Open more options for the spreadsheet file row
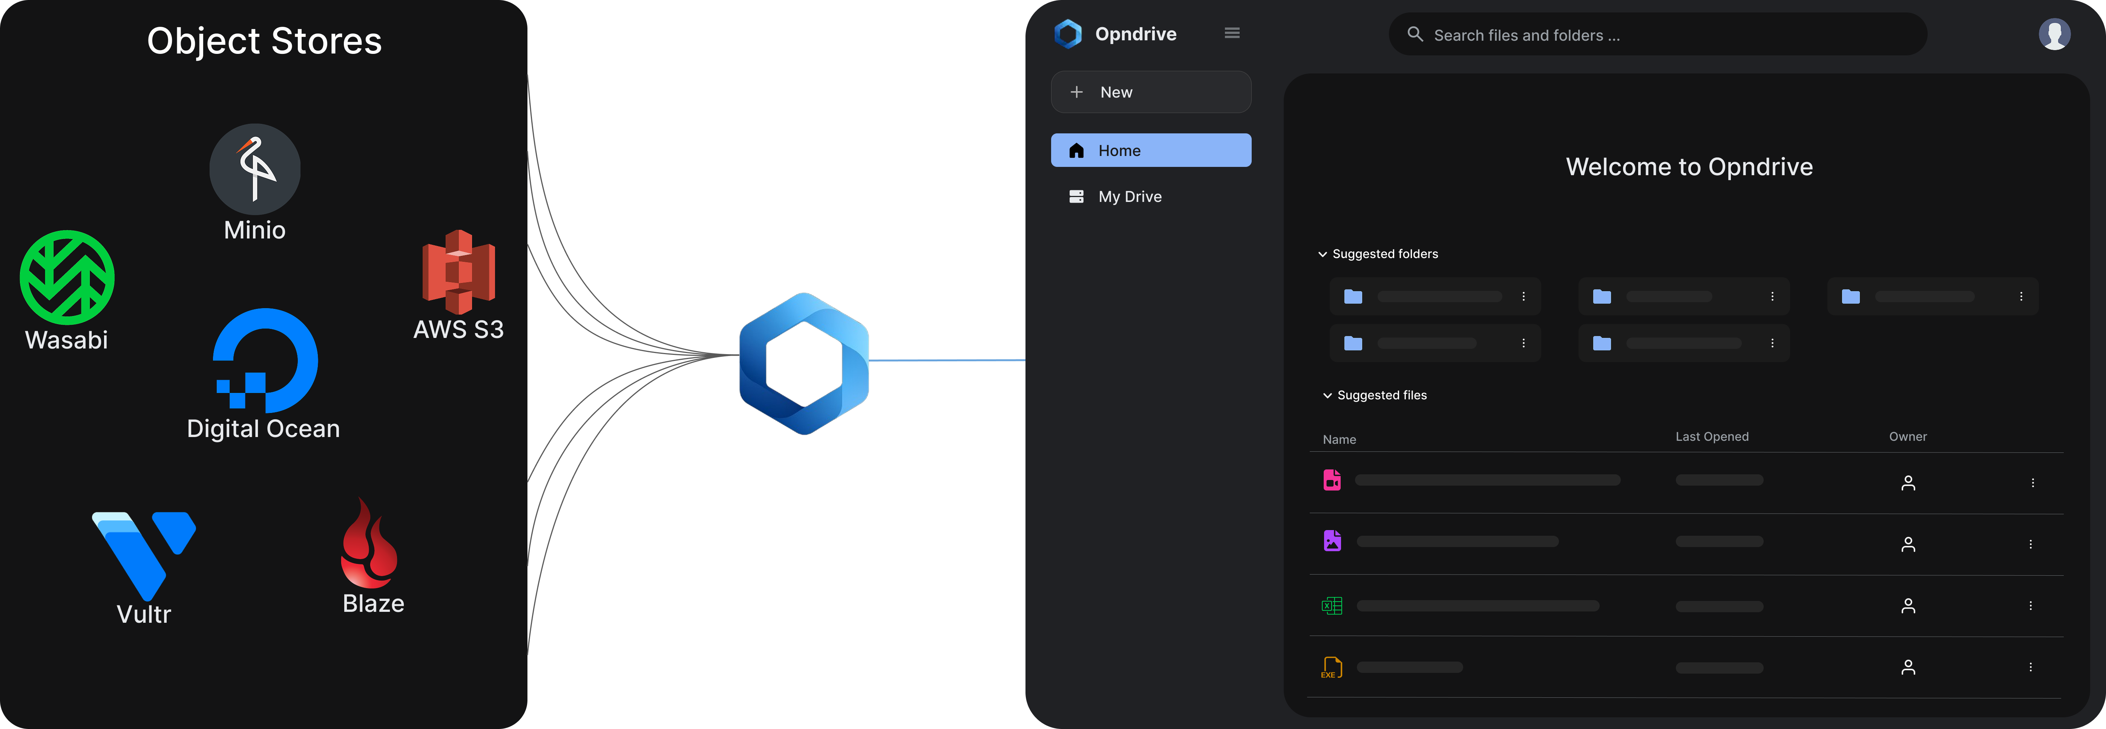The width and height of the screenshot is (2106, 729). pyautogui.click(x=2030, y=605)
